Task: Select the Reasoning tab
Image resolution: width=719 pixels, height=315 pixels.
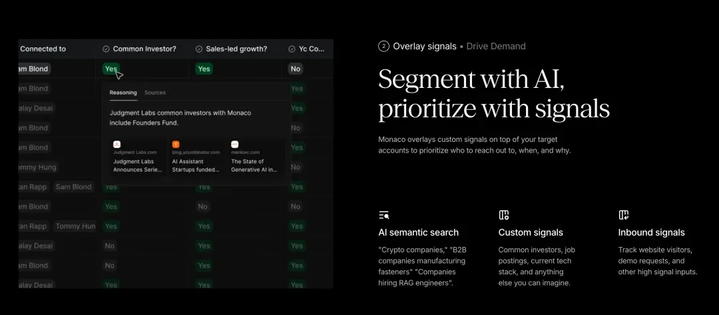Action: click(123, 93)
